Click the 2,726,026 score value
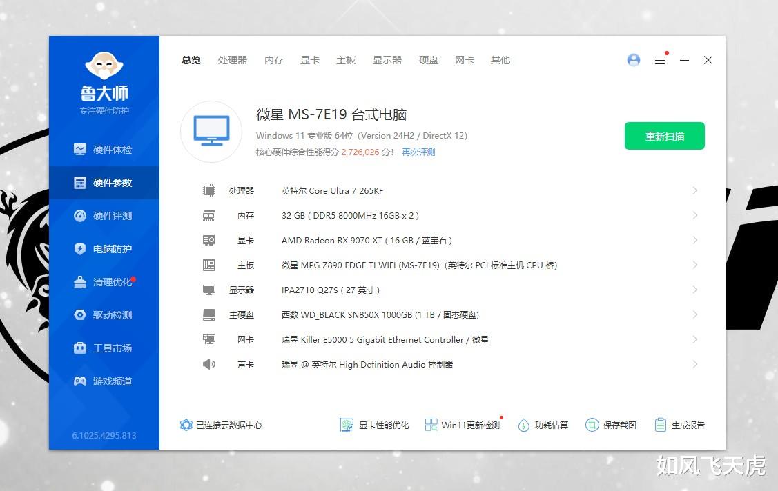Viewport: 778px width, 491px height. (x=360, y=152)
